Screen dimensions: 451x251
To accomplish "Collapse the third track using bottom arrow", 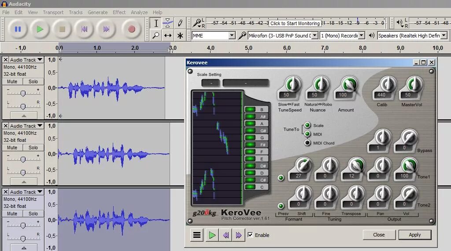I will point(24,247).
